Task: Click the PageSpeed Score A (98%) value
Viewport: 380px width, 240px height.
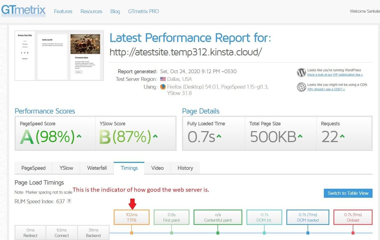Action: pos(47,137)
